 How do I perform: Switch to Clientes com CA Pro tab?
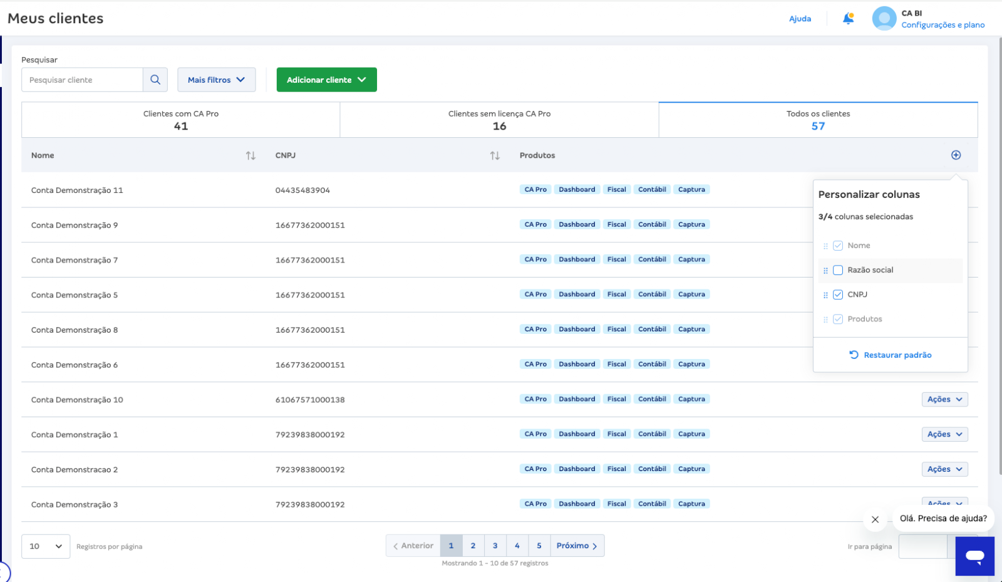[x=180, y=120]
